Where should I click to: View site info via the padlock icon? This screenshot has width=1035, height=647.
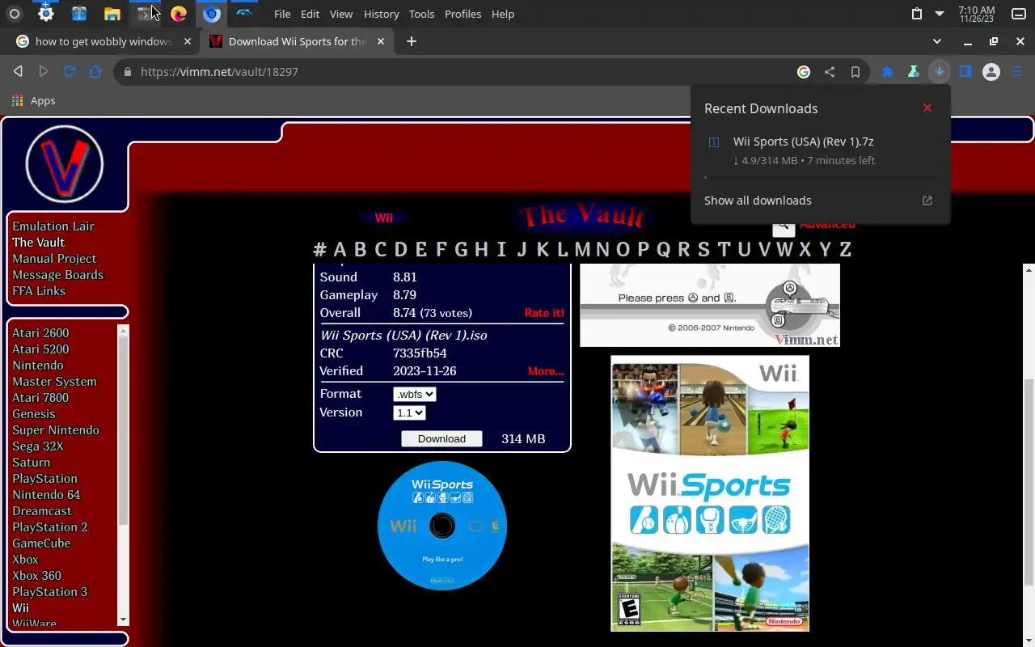click(127, 72)
